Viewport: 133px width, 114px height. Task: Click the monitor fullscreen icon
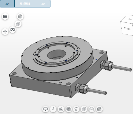pyautogui.click(x=46, y=109)
